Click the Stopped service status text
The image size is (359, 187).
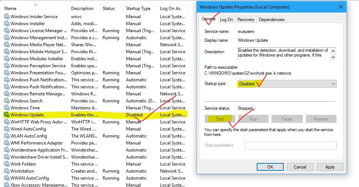[245, 108]
